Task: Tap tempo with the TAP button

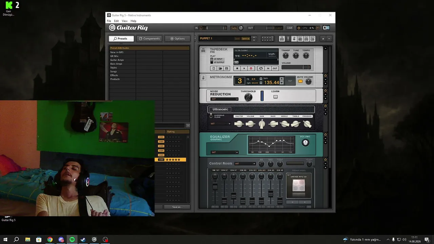Action: click(290, 81)
